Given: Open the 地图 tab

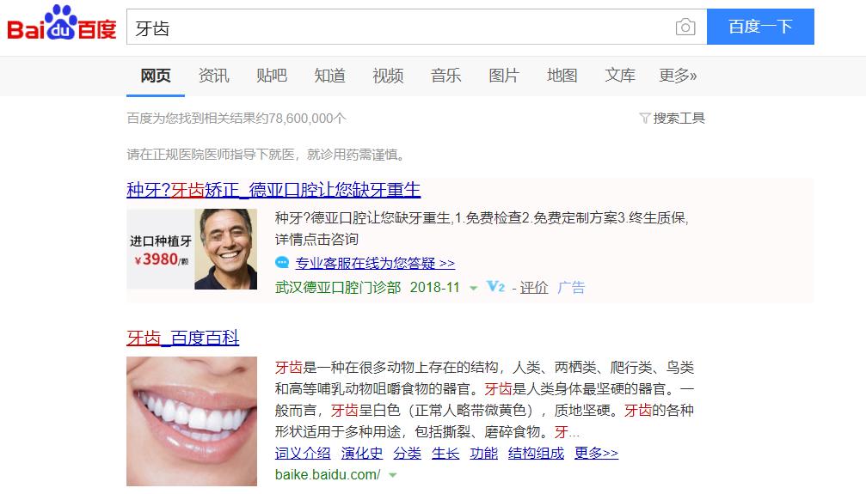Looking at the screenshot, I should (562, 75).
